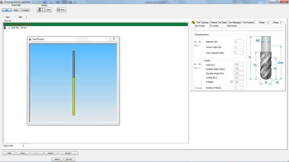Click the Cancel button
Viewport: 289px width, 162px height.
[69, 159]
